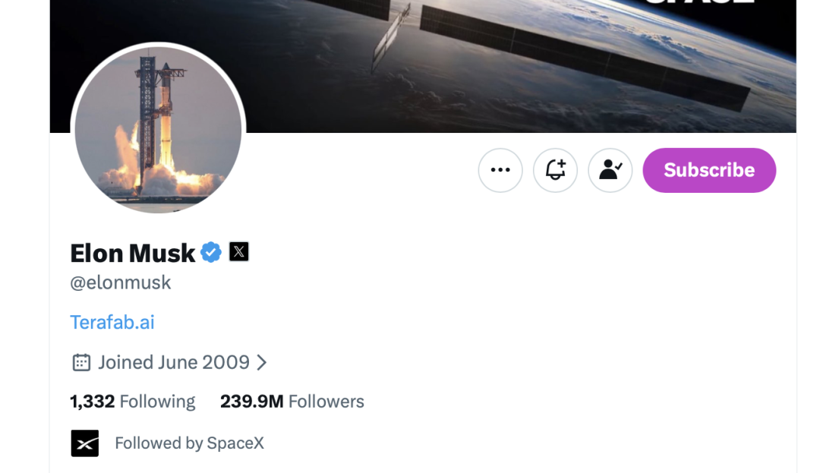Click the Elon Musk display name
820x473 pixels.
point(133,254)
